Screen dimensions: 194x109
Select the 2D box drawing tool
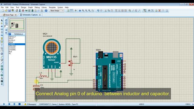click(x=2, y=66)
